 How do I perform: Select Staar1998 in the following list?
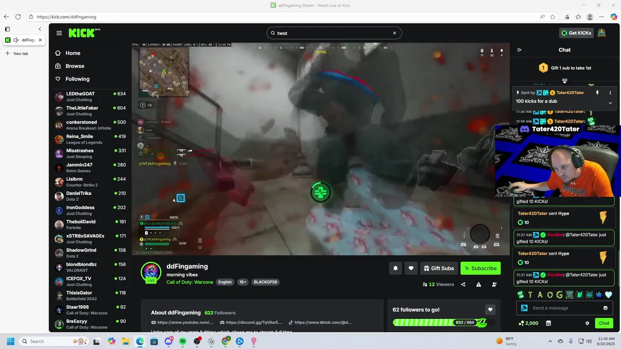click(x=90, y=310)
